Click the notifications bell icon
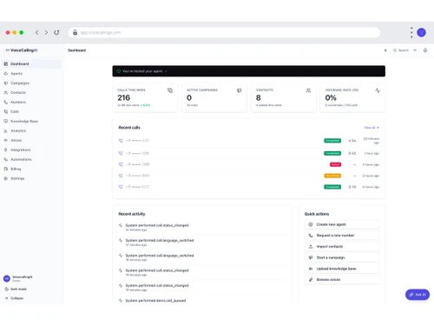Image resolution: width=434 pixels, height=326 pixels. [x=425, y=50]
